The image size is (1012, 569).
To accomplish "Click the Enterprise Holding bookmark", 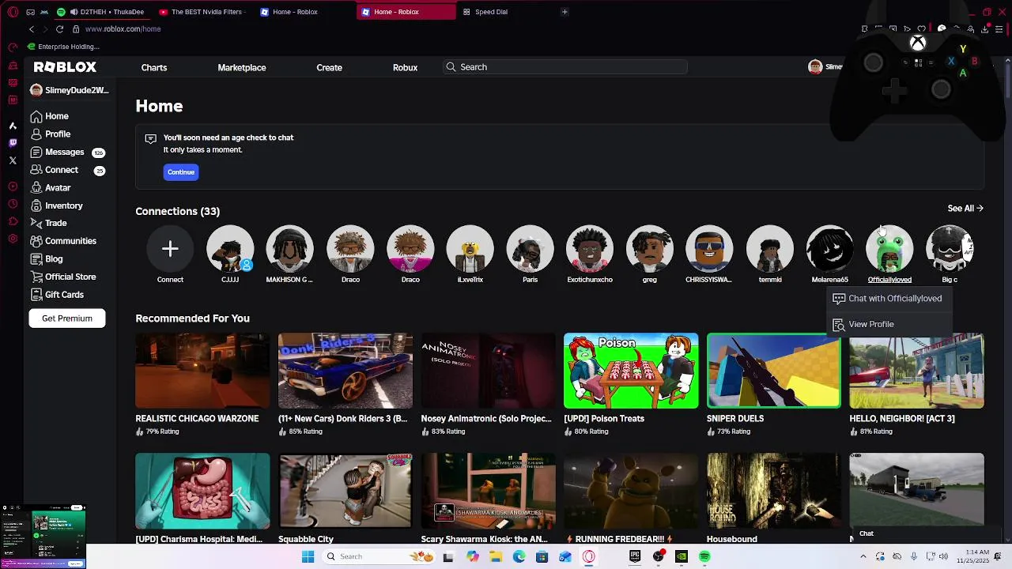I will tap(62, 47).
